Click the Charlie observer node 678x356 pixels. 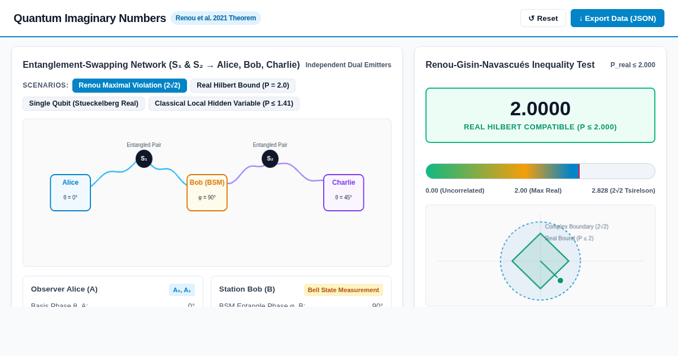[x=344, y=193]
